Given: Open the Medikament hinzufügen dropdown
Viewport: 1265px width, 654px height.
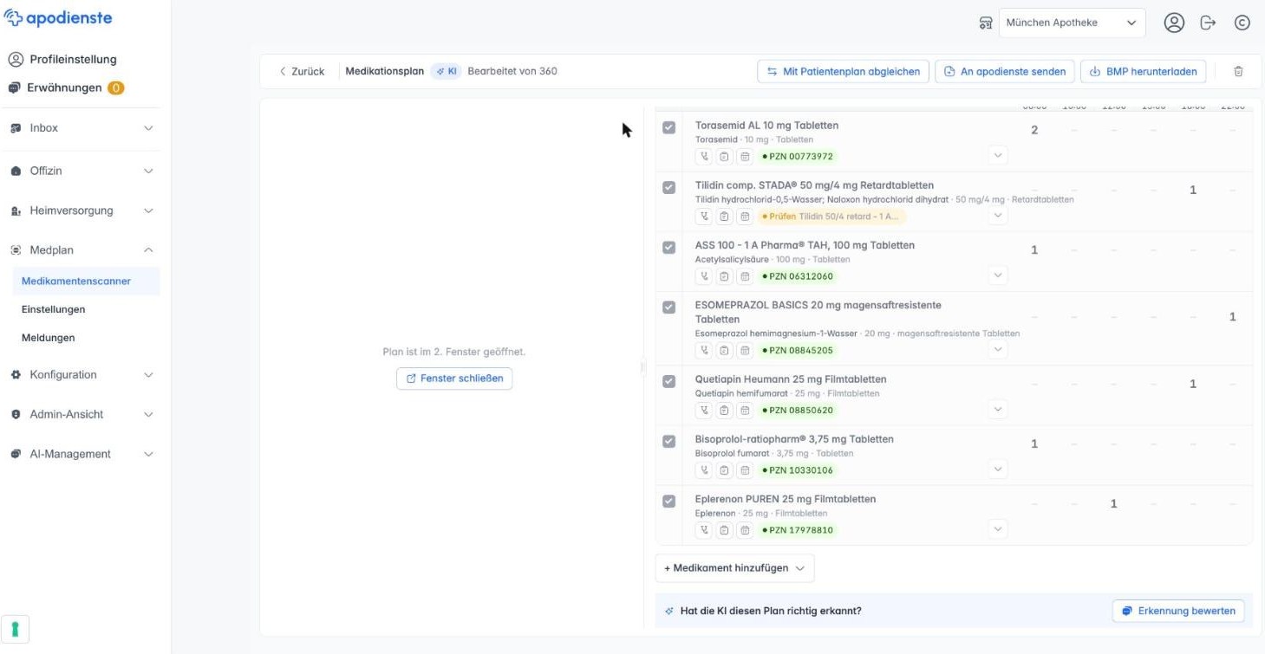Looking at the screenshot, I should (734, 568).
